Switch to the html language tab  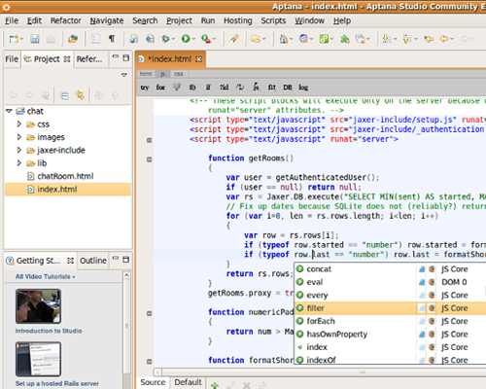tap(146, 74)
